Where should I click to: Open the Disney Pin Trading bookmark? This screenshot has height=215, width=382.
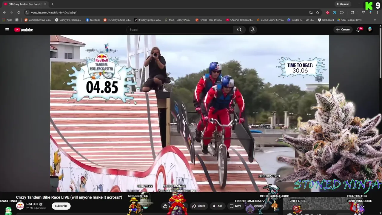(x=68, y=20)
